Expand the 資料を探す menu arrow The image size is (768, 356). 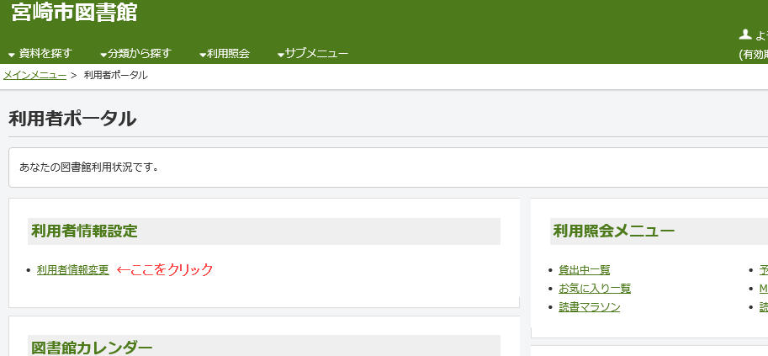12,55
